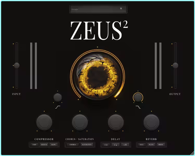This screenshot has width=195, height=156.
Task: Click the high-pass filter knob
Action: coord(58,97)
